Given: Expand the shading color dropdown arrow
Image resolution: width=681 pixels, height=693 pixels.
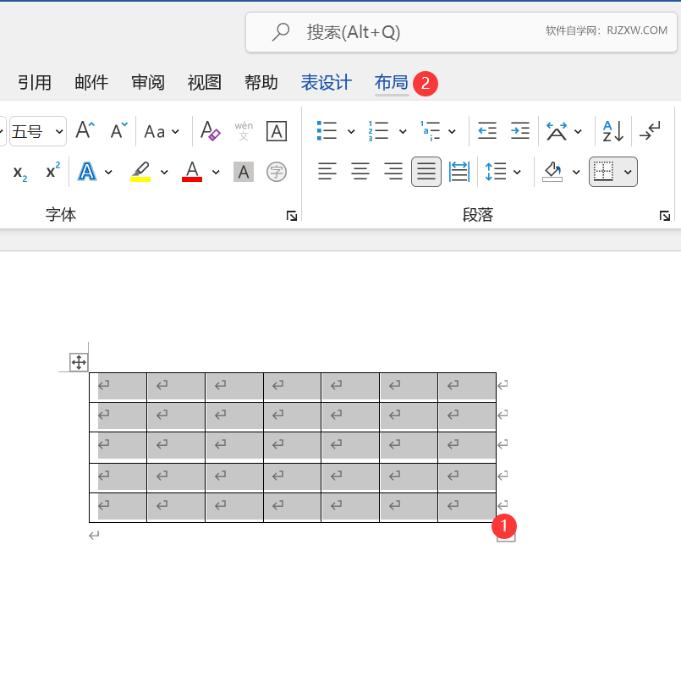Looking at the screenshot, I should [x=576, y=172].
